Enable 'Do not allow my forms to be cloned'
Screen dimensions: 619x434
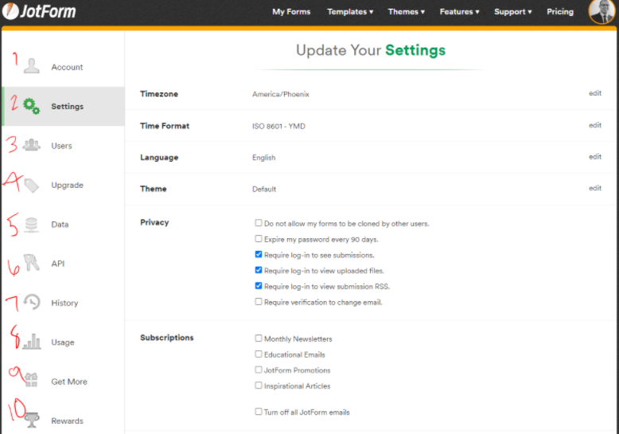click(259, 223)
